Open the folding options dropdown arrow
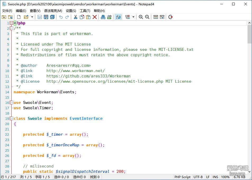The height and width of the screenshot is (180, 252). click(133, 17)
